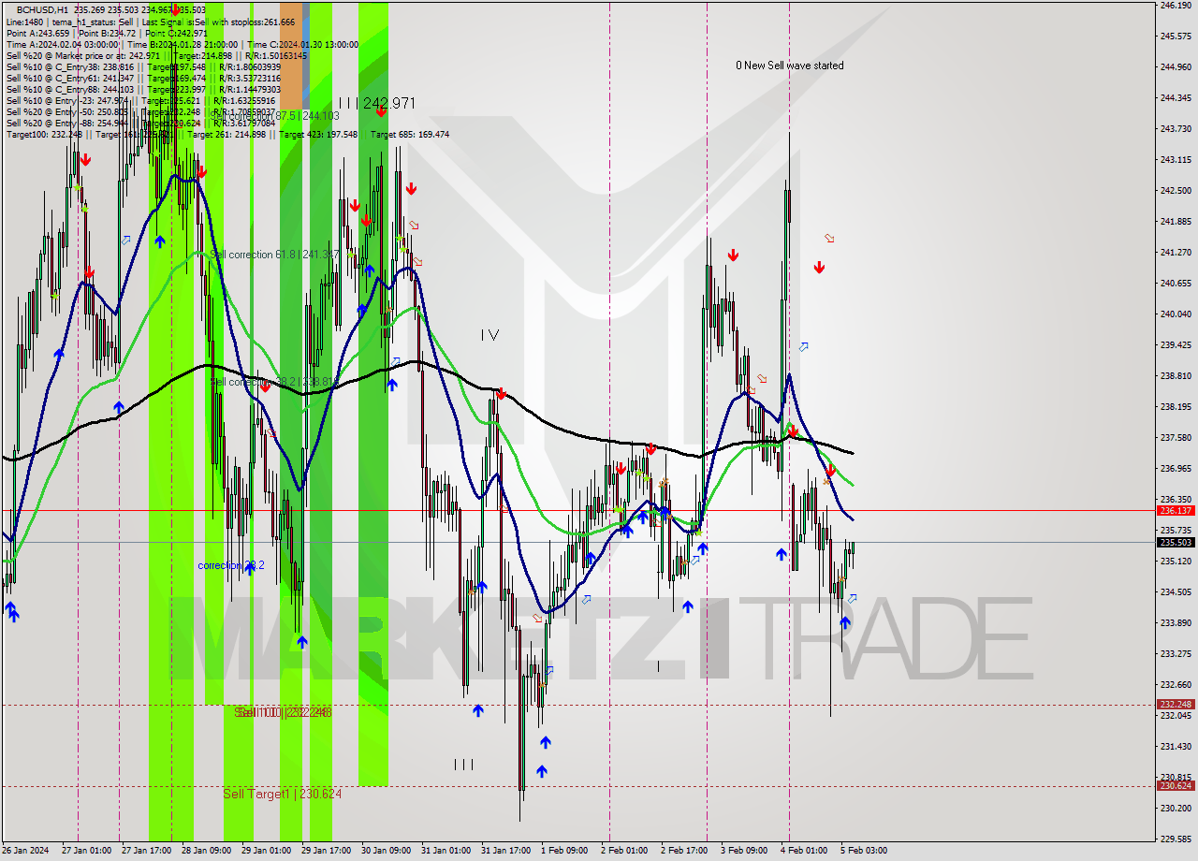Click the '4 Feb 01:00' time axis label
This screenshot has height=861, width=1198.
803,851
